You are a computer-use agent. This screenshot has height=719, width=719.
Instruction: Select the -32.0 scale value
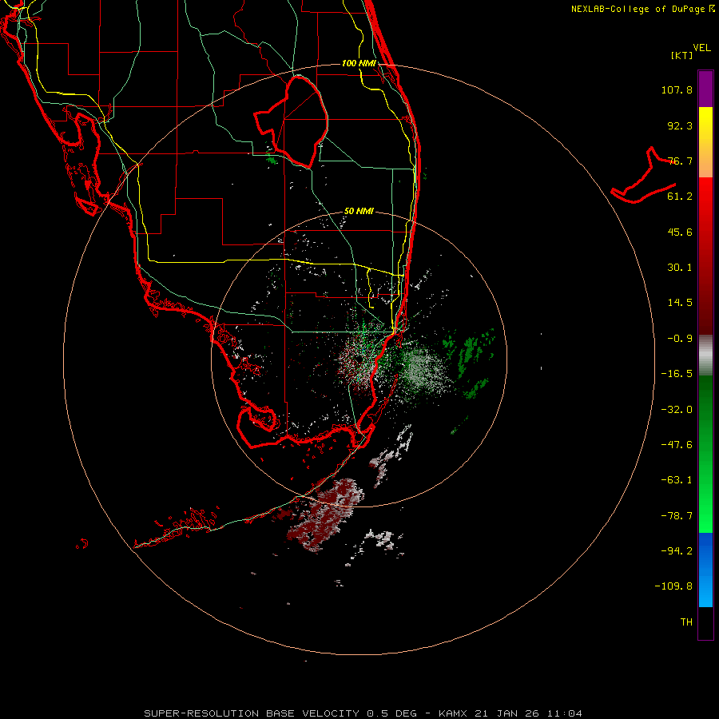coord(677,410)
